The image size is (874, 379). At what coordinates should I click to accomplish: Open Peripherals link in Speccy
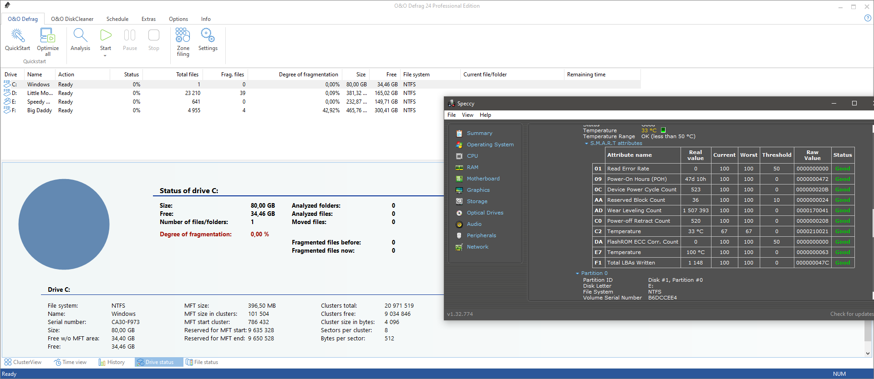(x=482, y=235)
